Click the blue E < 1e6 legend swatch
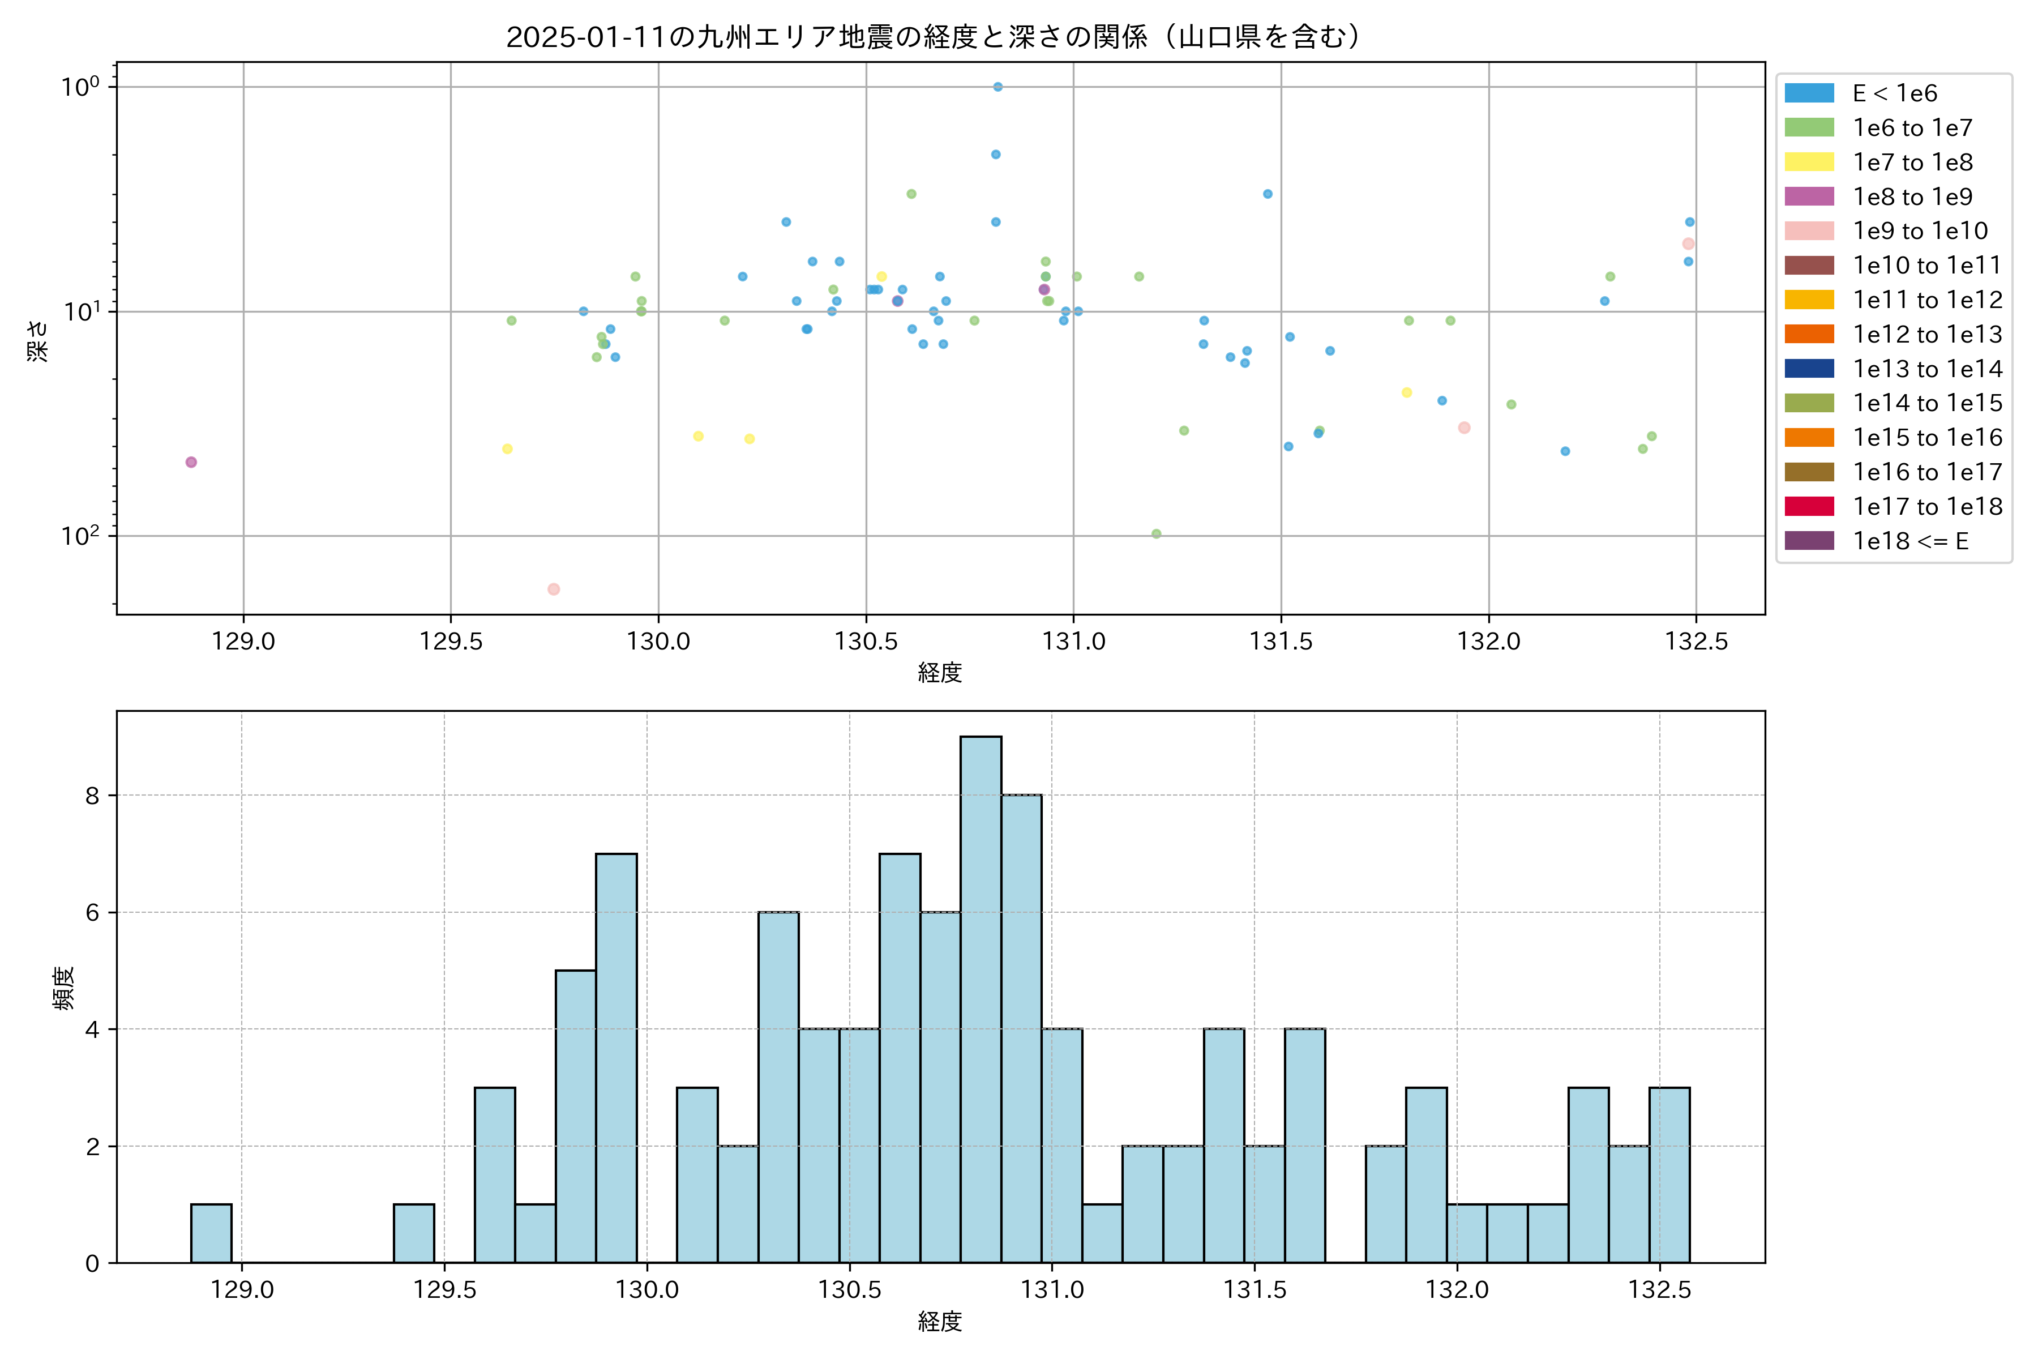The image size is (2038, 1359). tap(1809, 93)
